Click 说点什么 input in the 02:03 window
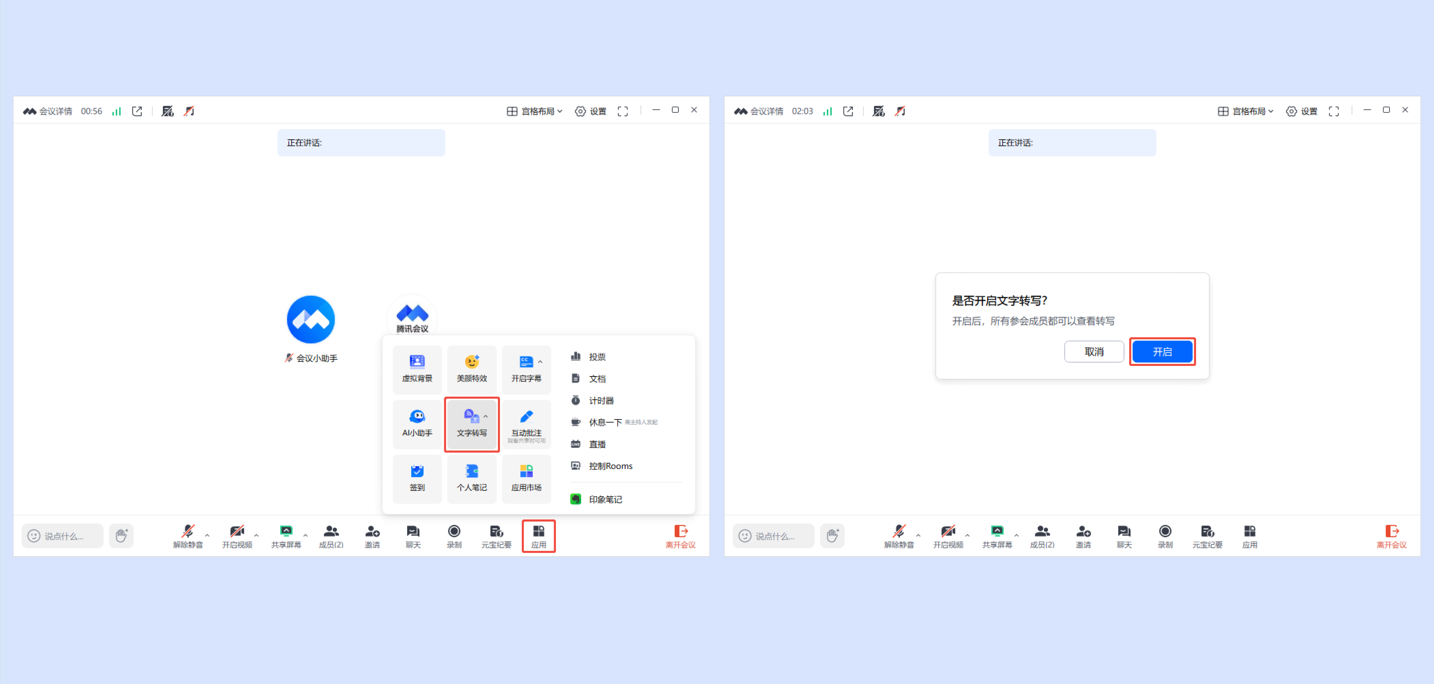This screenshot has width=1434, height=684. click(x=774, y=536)
